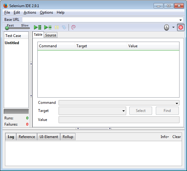The height and width of the screenshot is (171, 187).
Task: Click the Fast/Slow speed slider handle
Action: pyautogui.click(x=7, y=28)
